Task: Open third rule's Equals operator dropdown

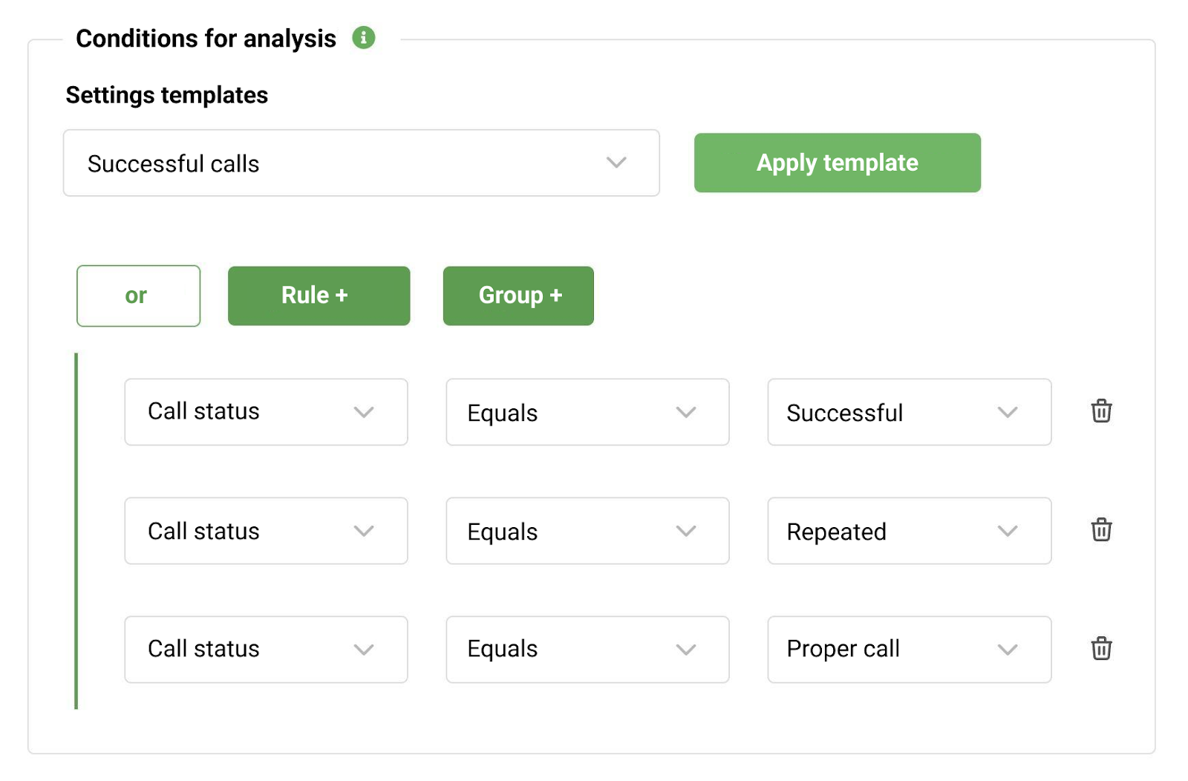Action: click(x=587, y=650)
